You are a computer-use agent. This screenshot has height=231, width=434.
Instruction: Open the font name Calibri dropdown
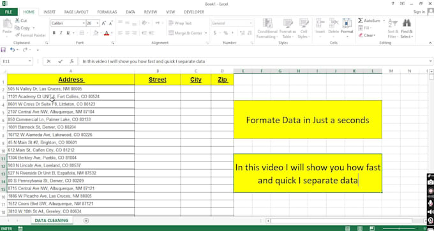[x=84, y=23]
